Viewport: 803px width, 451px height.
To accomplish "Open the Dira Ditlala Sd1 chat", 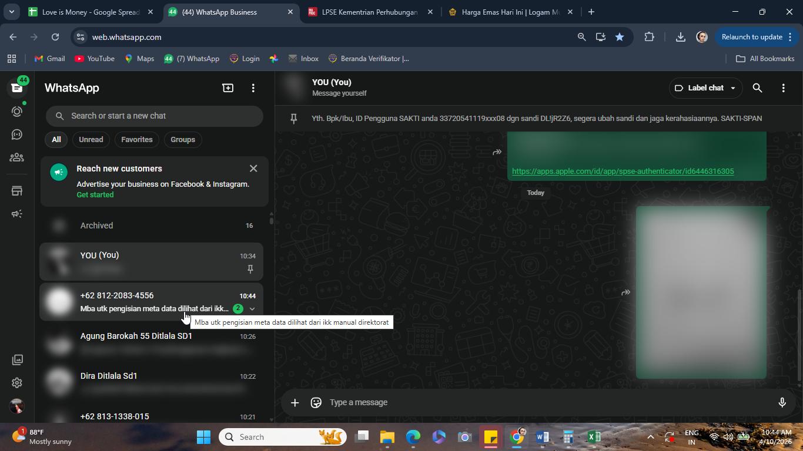I will click(x=152, y=382).
